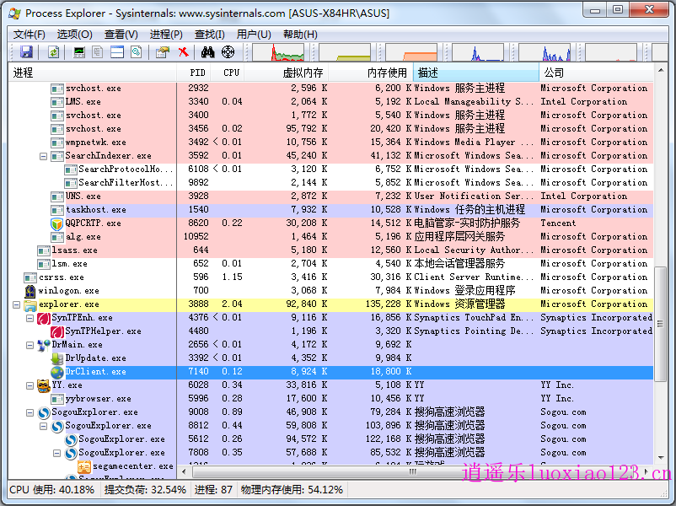Viewport: 676px width, 506px height.
Task: Click the SogouExplorer.exe icon for PID 5612
Action: [71, 439]
